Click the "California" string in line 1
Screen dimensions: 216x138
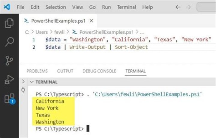(130, 40)
